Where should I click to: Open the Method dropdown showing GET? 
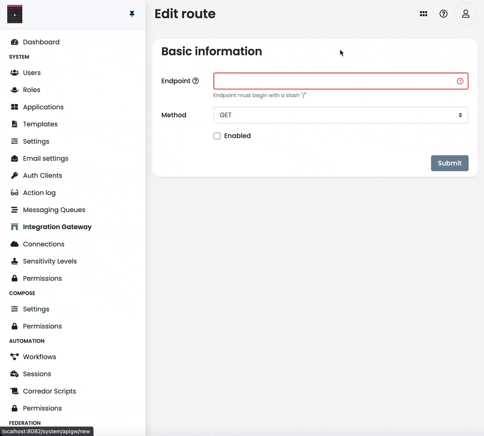click(341, 115)
